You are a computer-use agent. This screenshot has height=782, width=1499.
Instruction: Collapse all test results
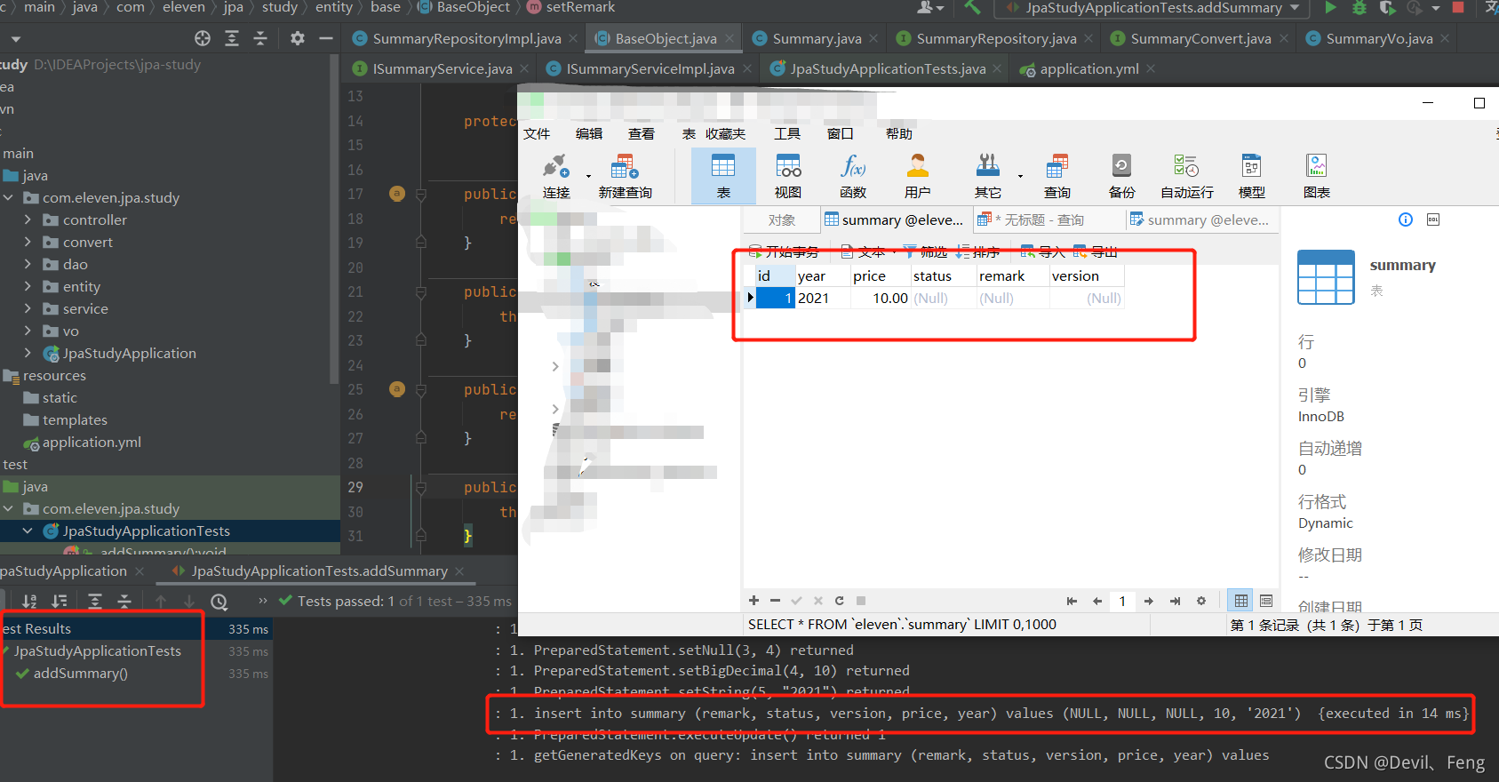pyautogui.click(x=124, y=602)
